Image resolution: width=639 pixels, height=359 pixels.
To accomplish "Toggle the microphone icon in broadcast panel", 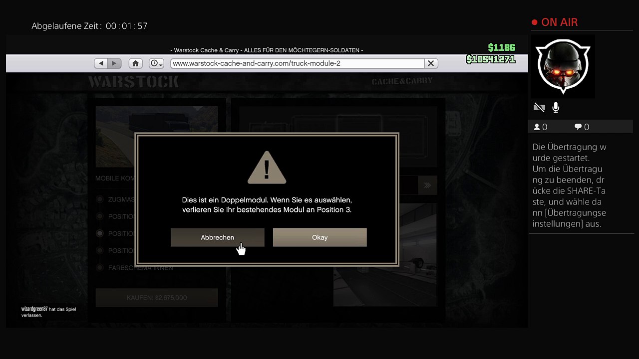I will (x=556, y=107).
